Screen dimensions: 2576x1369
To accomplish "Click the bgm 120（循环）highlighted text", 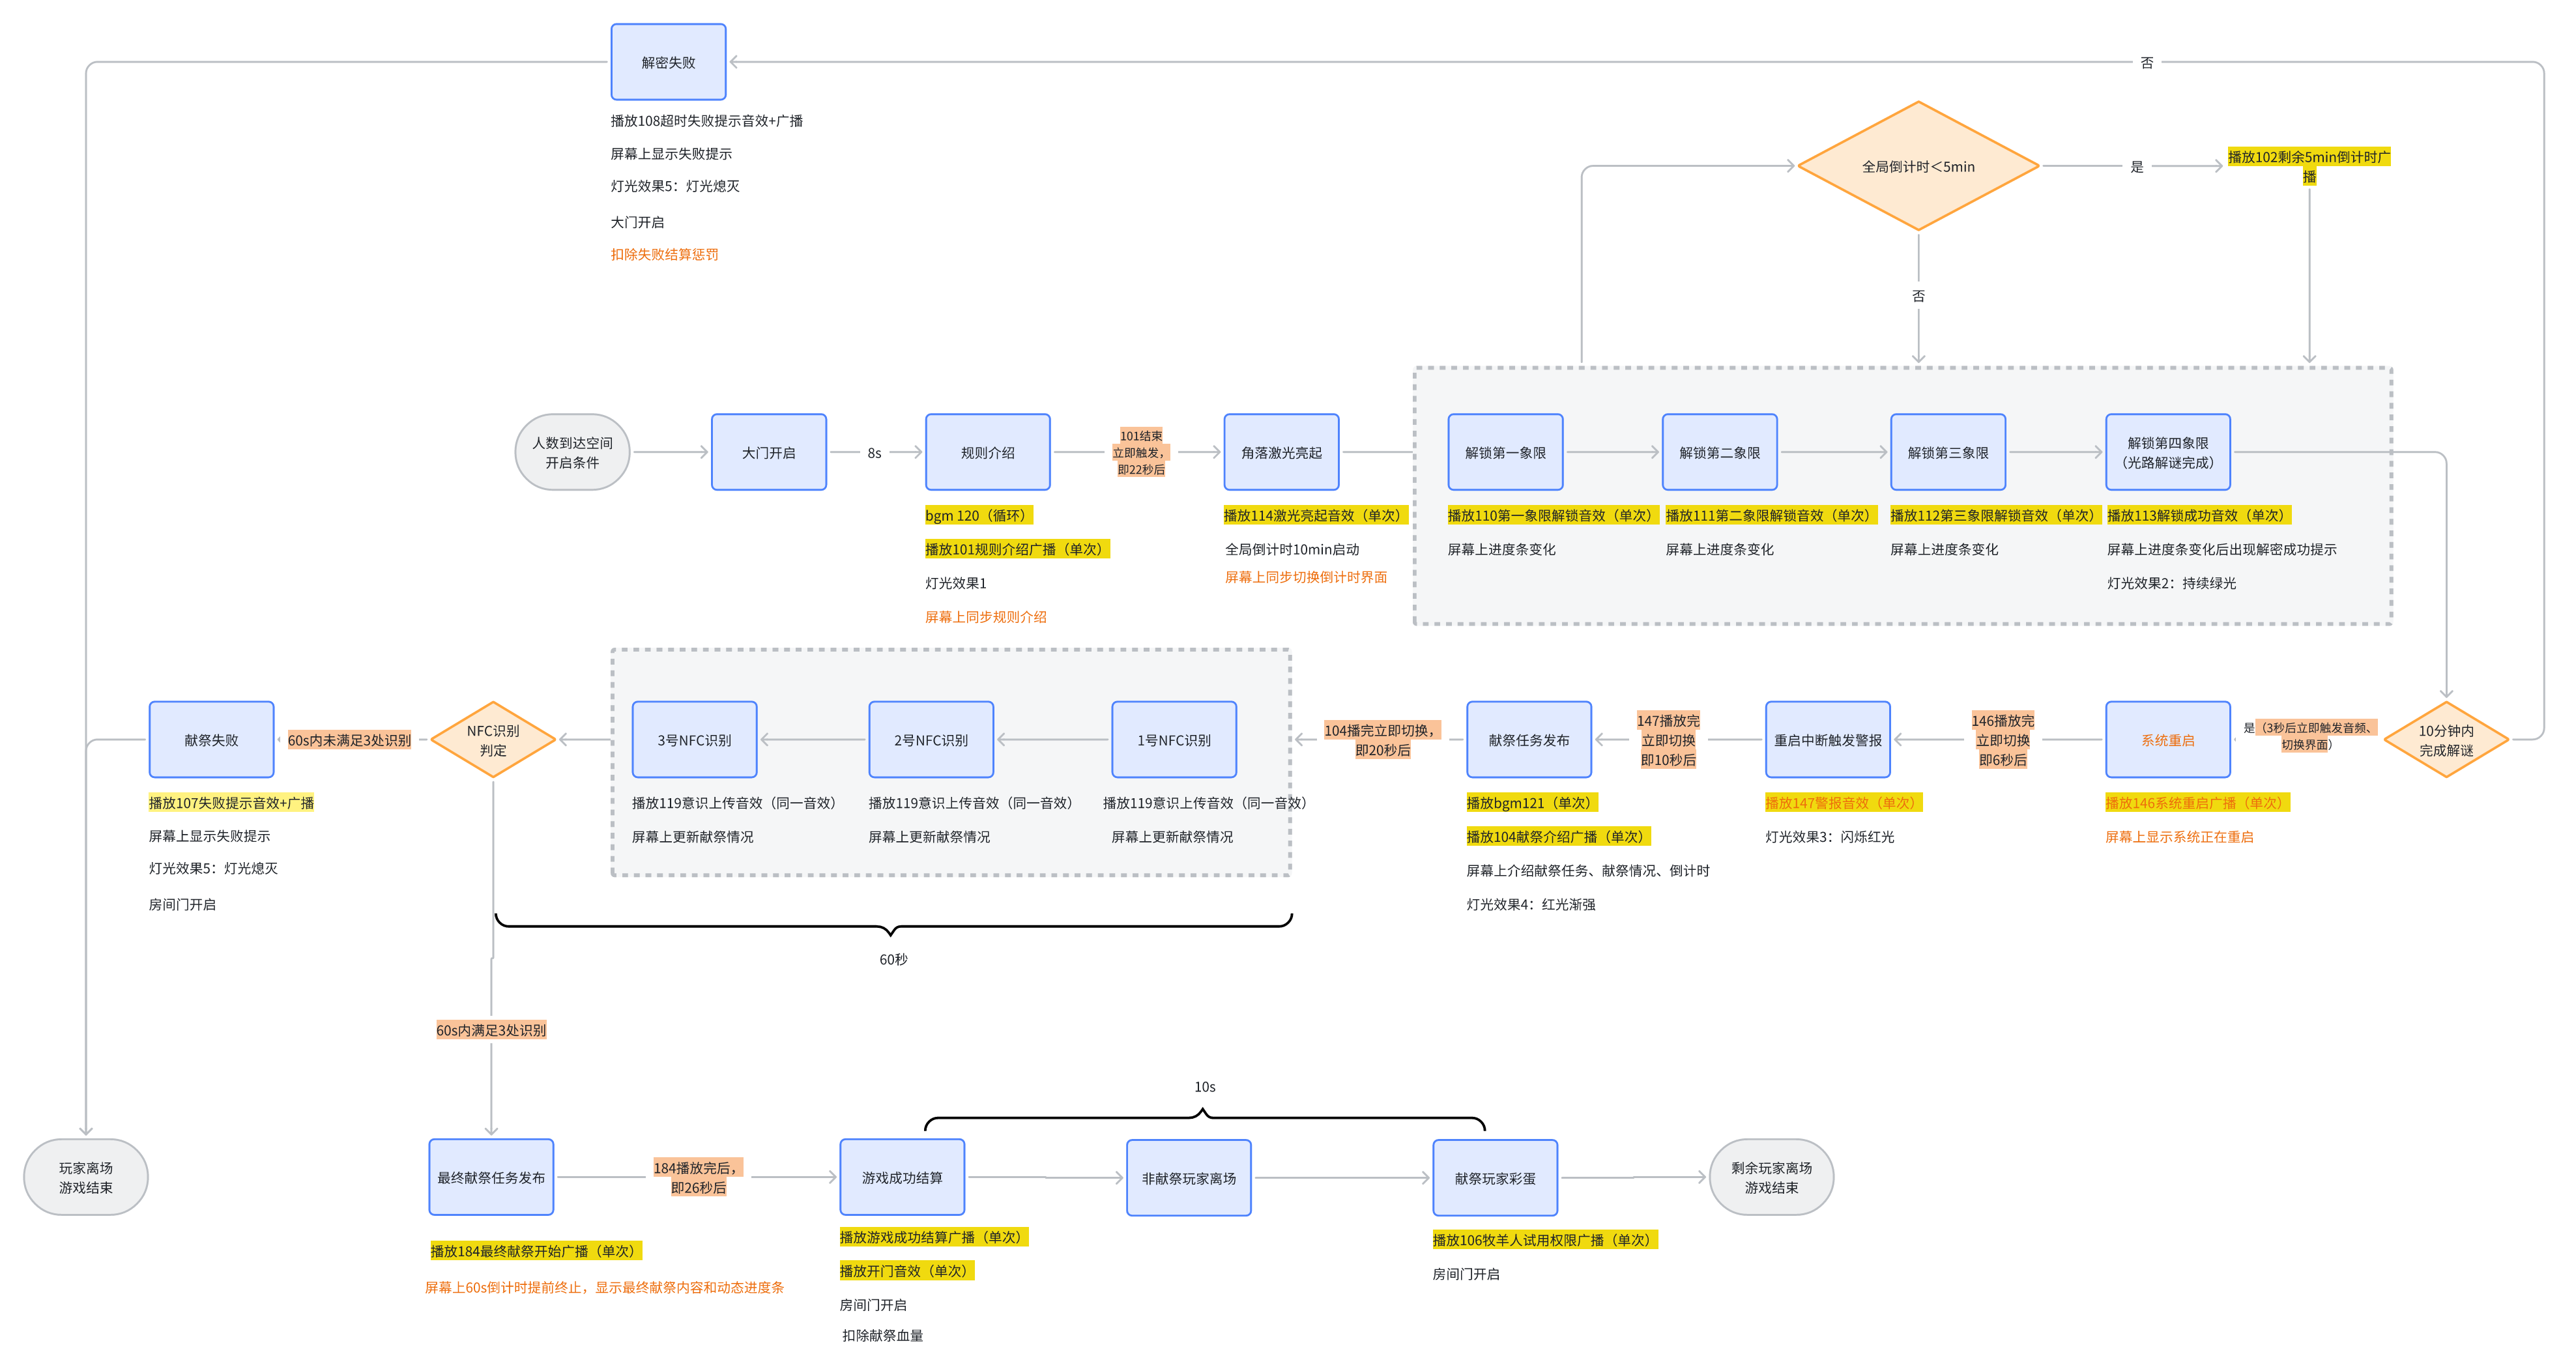I will (978, 515).
